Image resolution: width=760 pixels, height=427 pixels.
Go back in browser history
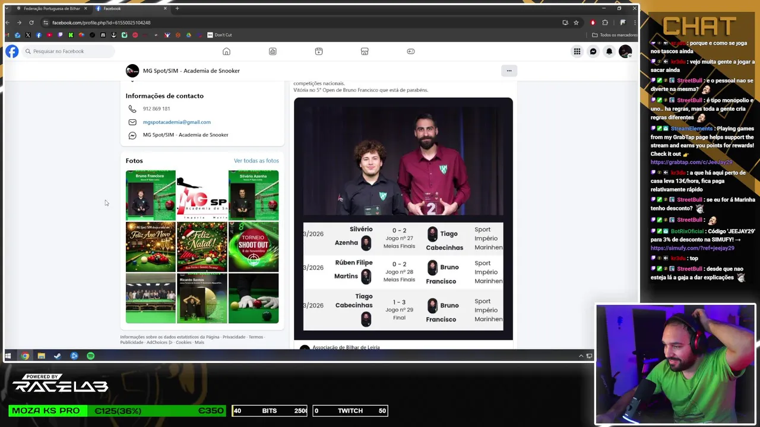tap(8, 23)
